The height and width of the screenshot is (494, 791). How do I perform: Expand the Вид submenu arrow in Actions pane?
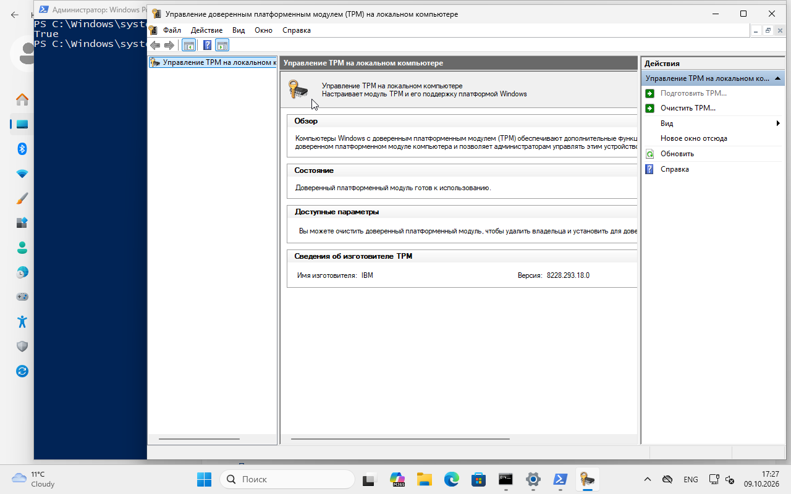tap(778, 124)
